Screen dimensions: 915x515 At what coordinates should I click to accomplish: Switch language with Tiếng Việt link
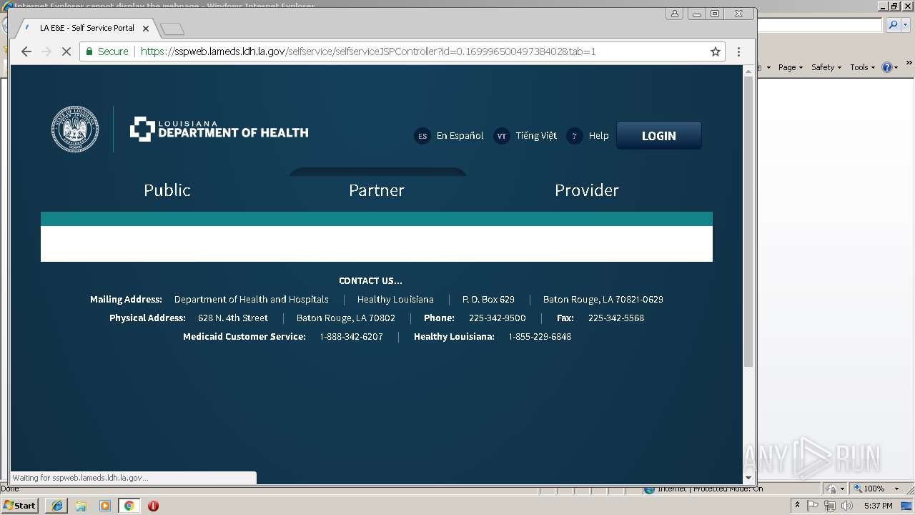[536, 136]
